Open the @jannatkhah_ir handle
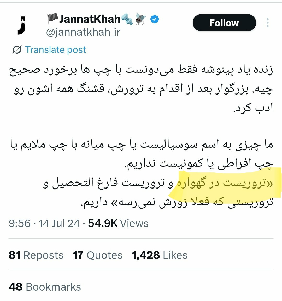 tap(83, 32)
